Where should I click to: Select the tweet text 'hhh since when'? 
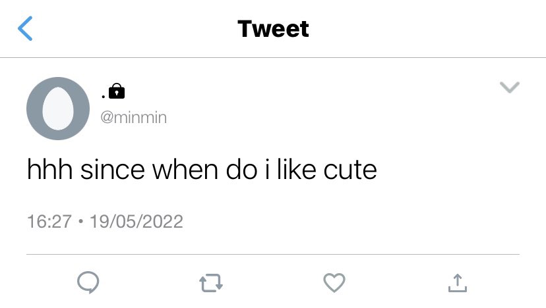point(123,170)
